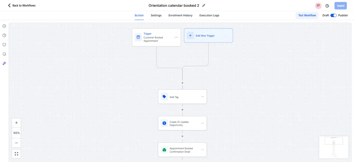Toggle the Draft/Publish switch
The image size is (354, 164).
(x=333, y=15)
